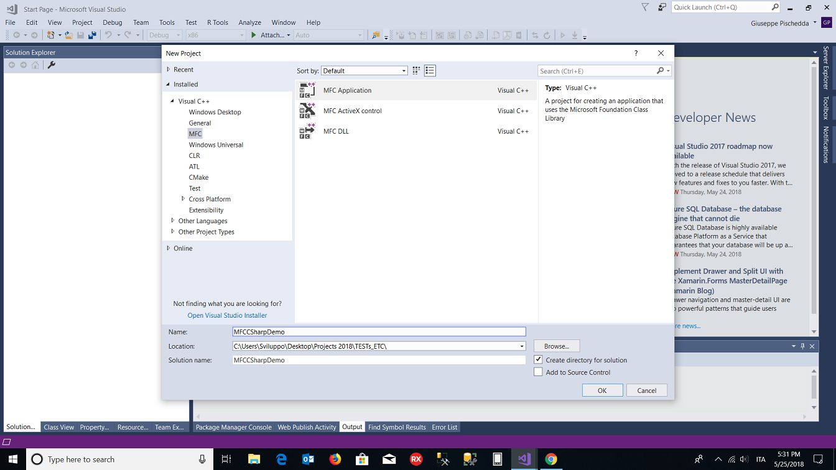
Task: Click the OK button
Action: (602, 390)
